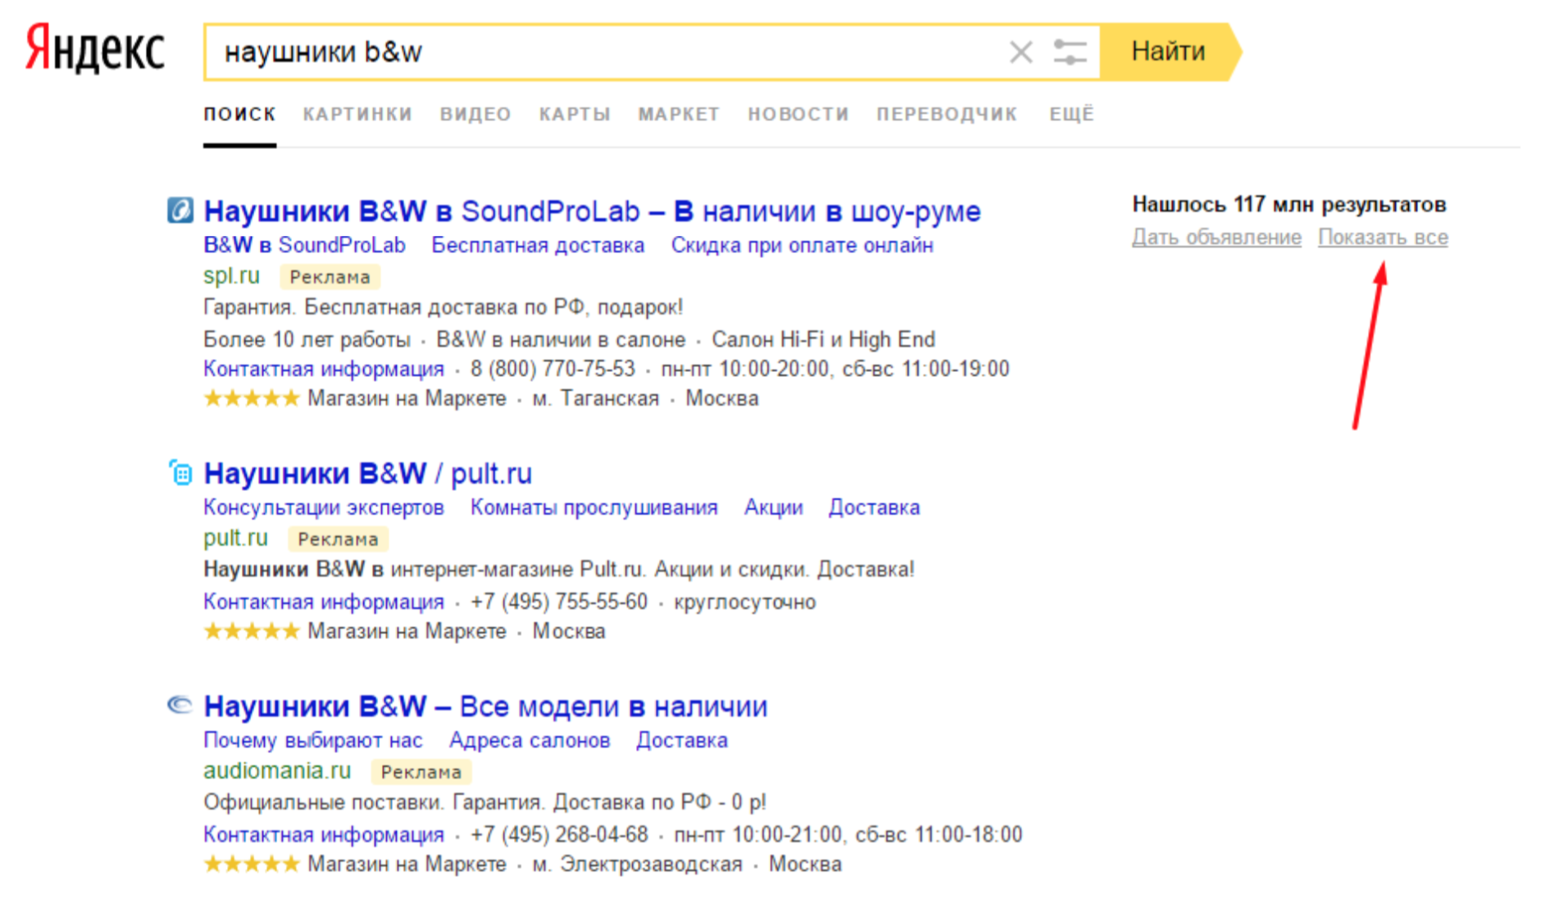Click the Найти search button
Image resolution: width=1541 pixels, height=899 pixels.
tap(1169, 52)
